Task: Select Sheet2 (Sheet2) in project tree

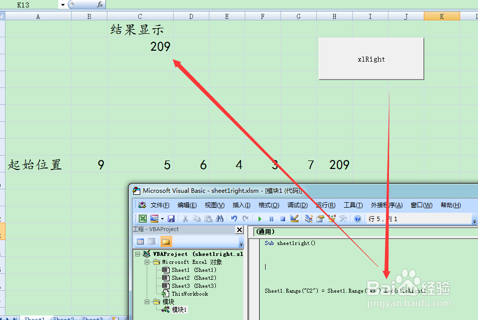Action: [x=194, y=278]
